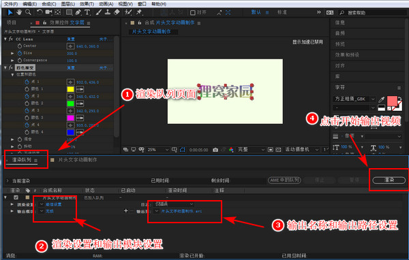
Task: Click the snapshot camera icon in viewer
Action: click(x=215, y=150)
